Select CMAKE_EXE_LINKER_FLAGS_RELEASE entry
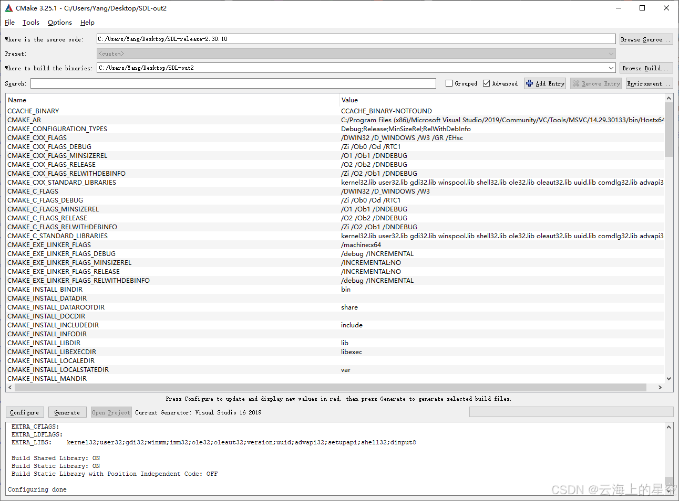The width and height of the screenshot is (679, 501). click(x=64, y=271)
